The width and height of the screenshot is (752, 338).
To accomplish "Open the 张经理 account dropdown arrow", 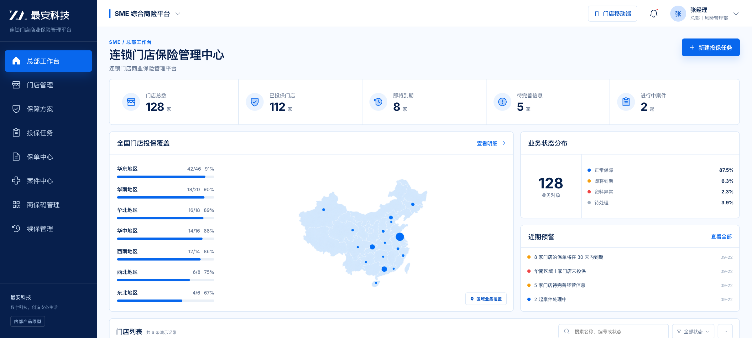I will pyautogui.click(x=736, y=14).
